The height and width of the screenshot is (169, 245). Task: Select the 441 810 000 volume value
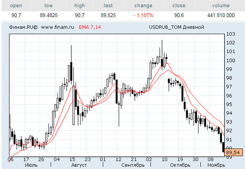click(221, 15)
